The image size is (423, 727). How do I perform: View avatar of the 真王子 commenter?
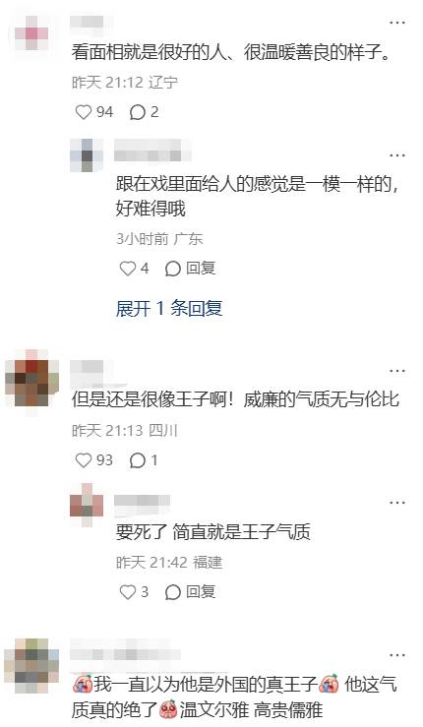pos(32,666)
